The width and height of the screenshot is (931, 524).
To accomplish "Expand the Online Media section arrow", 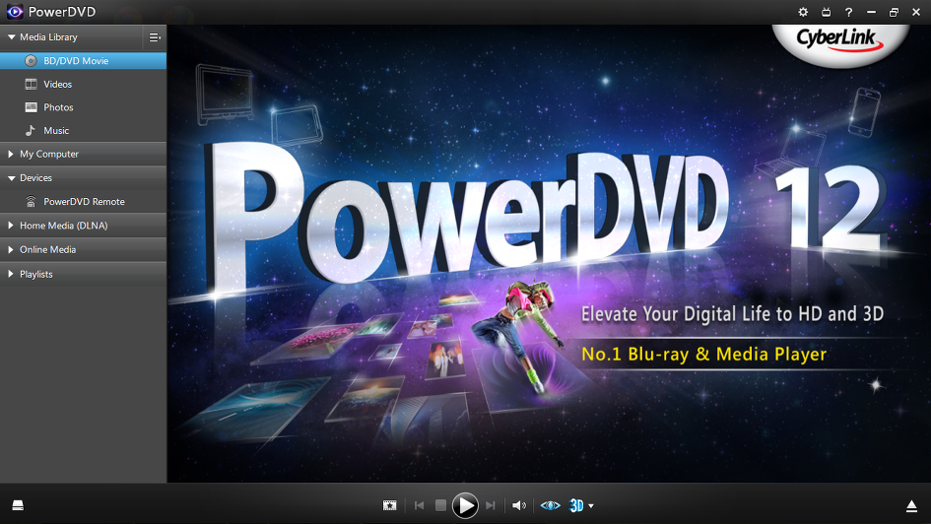I will click(11, 250).
